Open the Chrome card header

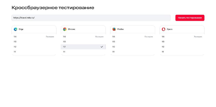coord(83,29)
